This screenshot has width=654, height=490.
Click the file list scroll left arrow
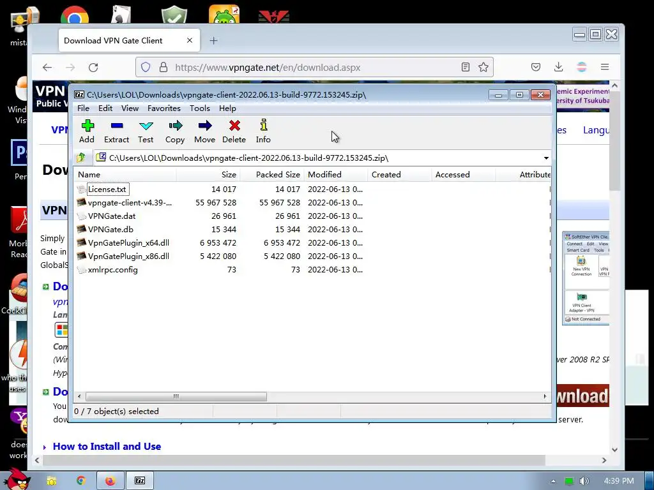click(79, 396)
